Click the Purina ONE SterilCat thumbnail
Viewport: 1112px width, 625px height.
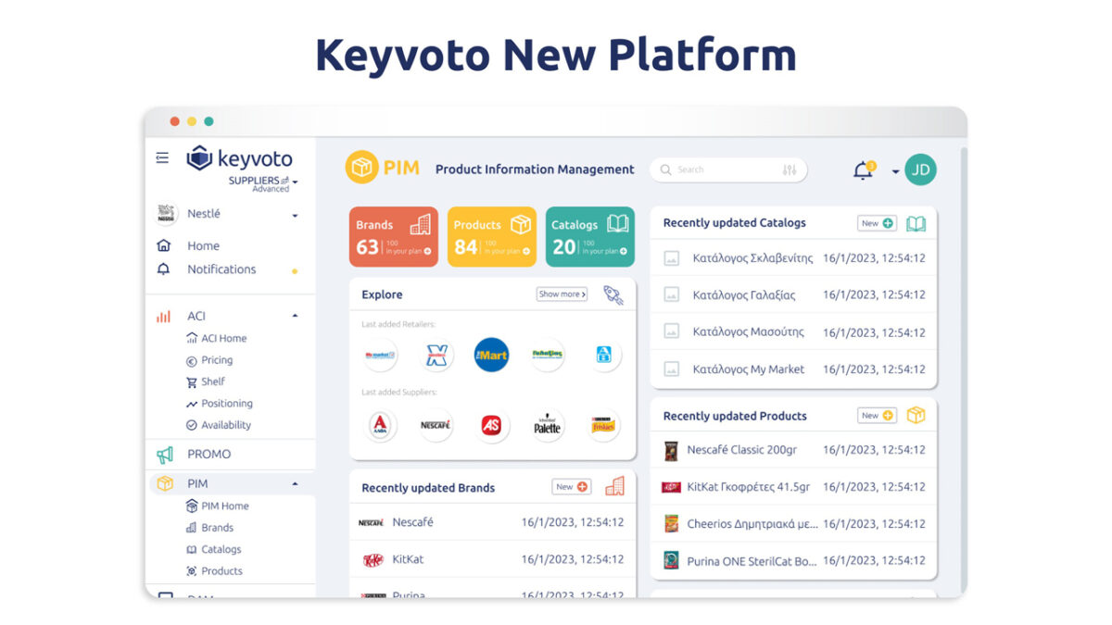[x=671, y=560]
